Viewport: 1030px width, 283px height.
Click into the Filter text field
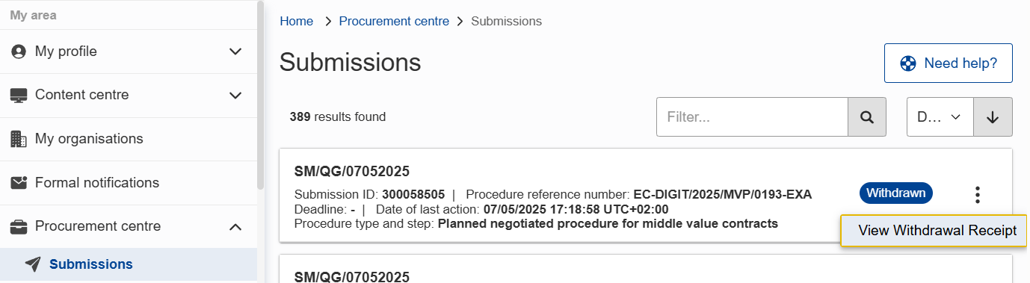[x=752, y=117]
